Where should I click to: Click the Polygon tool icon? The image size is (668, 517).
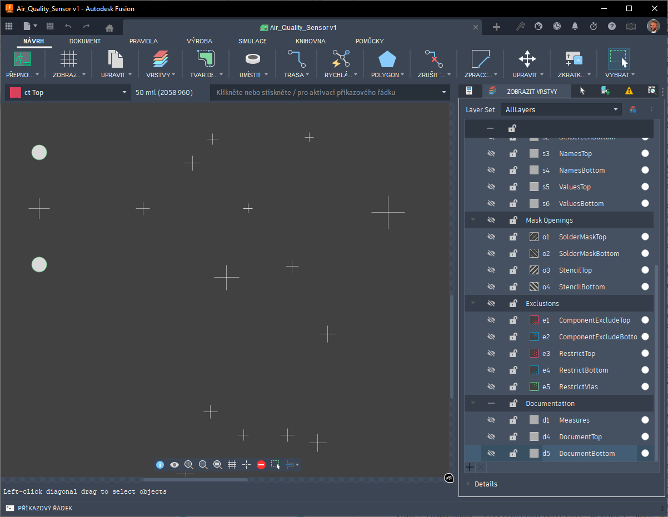(x=387, y=59)
